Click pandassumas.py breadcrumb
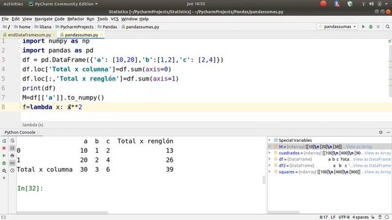This screenshot has width=392, height=220. tap(140, 27)
